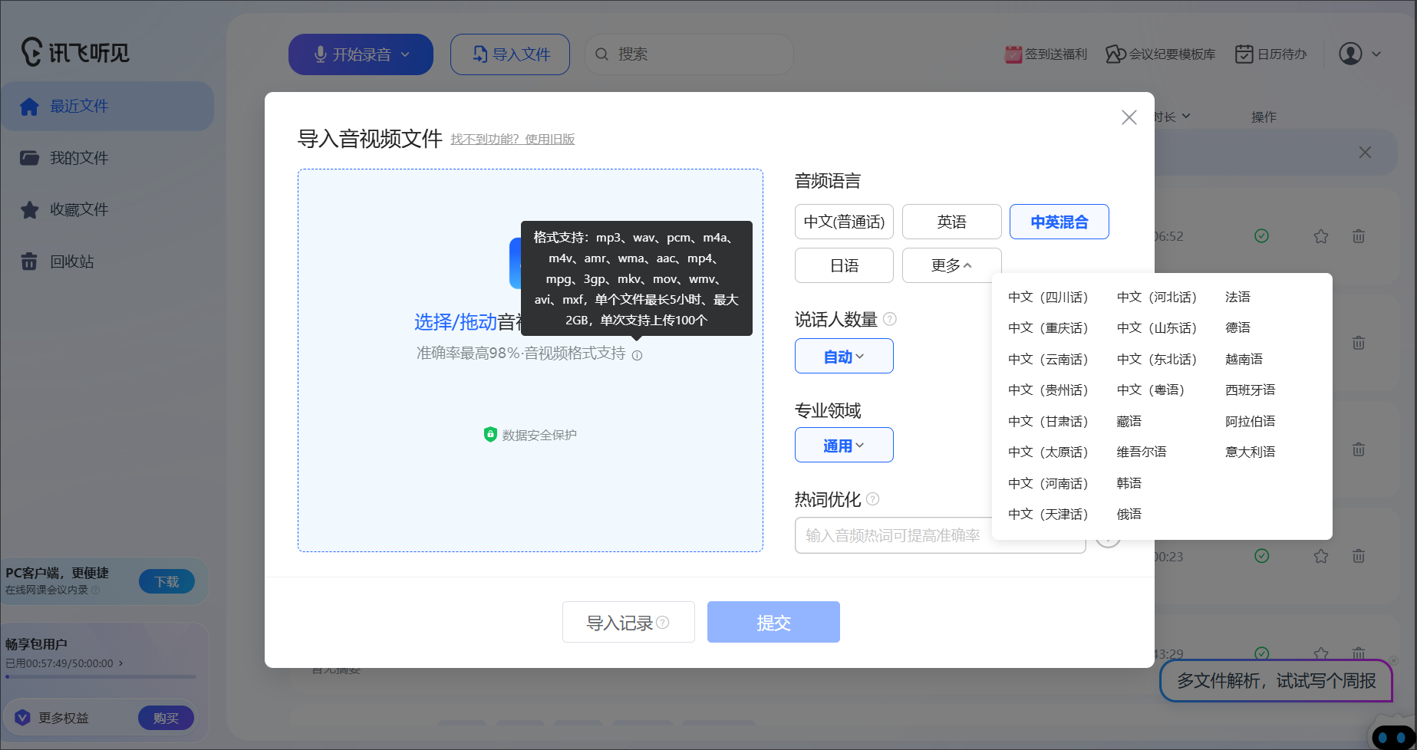Focus the 输入音频热词 input field
The width and height of the screenshot is (1417, 750).
(940, 535)
